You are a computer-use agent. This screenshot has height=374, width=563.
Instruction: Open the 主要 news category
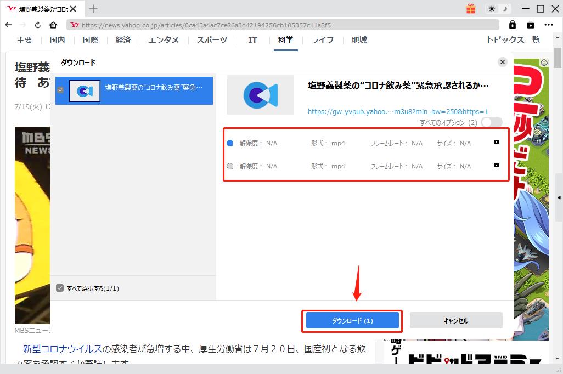(x=24, y=40)
